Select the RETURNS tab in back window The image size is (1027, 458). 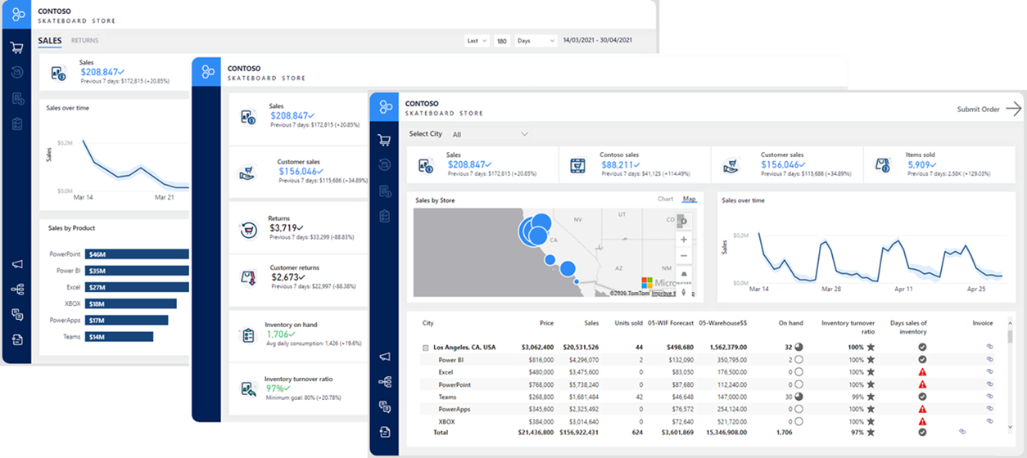pos(84,40)
